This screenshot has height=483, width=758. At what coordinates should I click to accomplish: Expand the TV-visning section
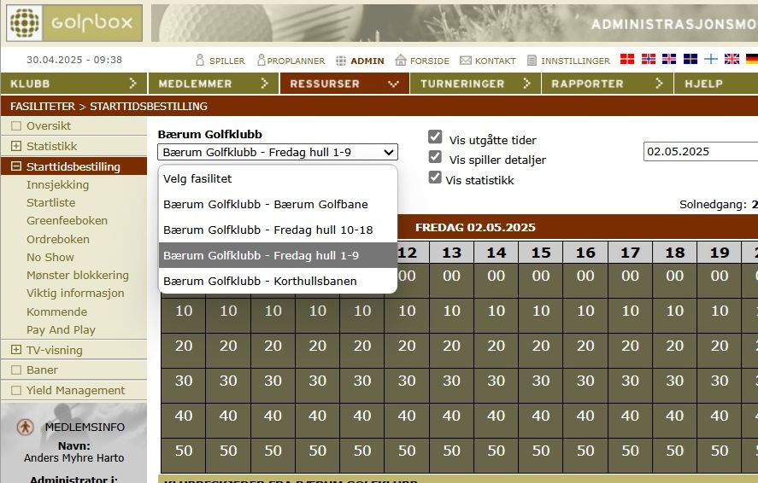(x=16, y=350)
